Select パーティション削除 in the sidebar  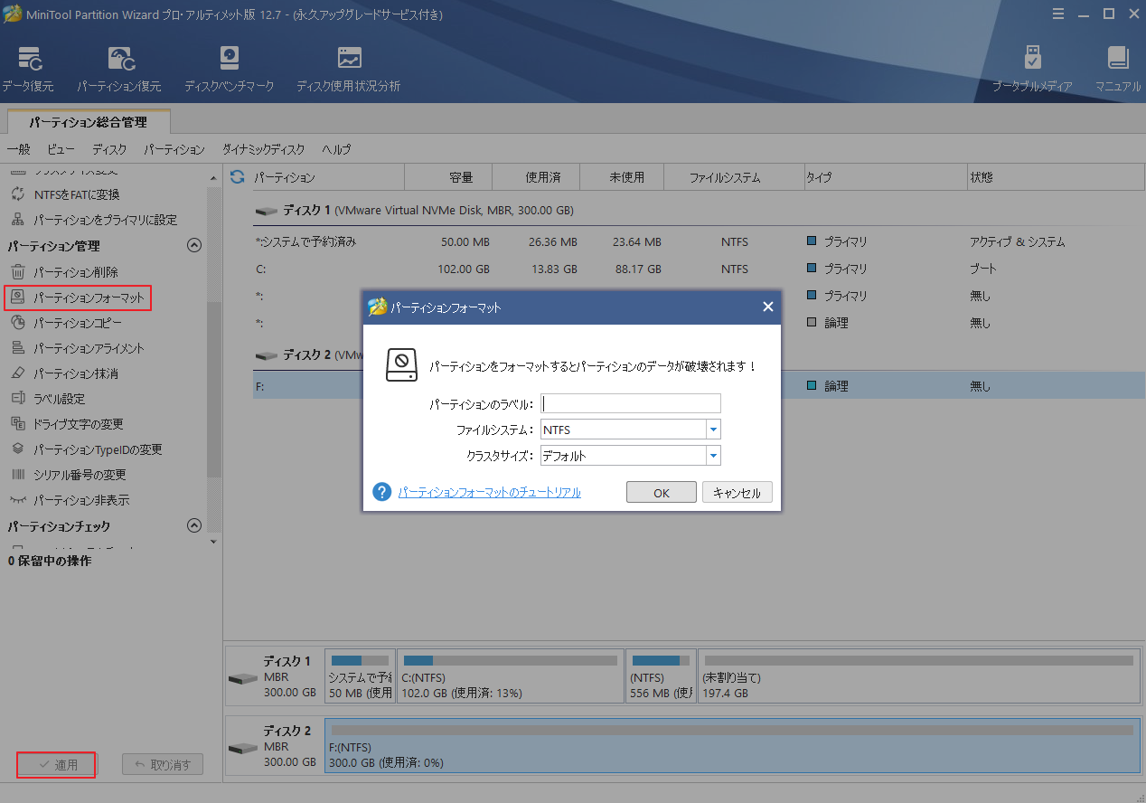pos(76,272)
